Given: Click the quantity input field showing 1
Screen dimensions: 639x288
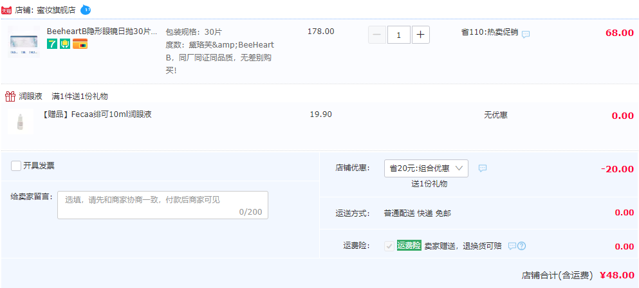Looking at the screenshot, I should click(x=398, y=35).
